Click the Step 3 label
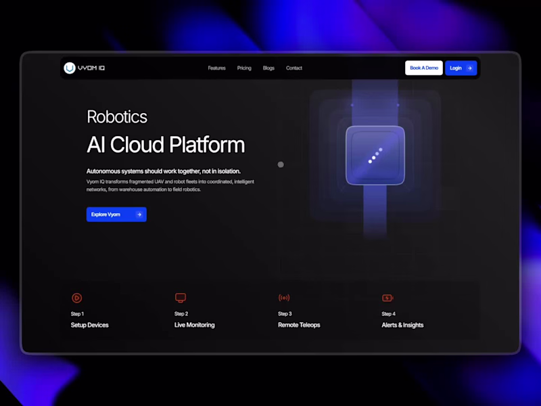The width and height of the screenshot is (541, 406). 285,314
